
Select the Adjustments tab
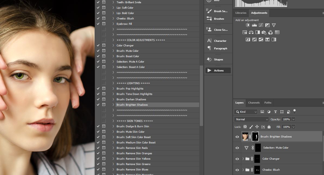coord(259,13)
